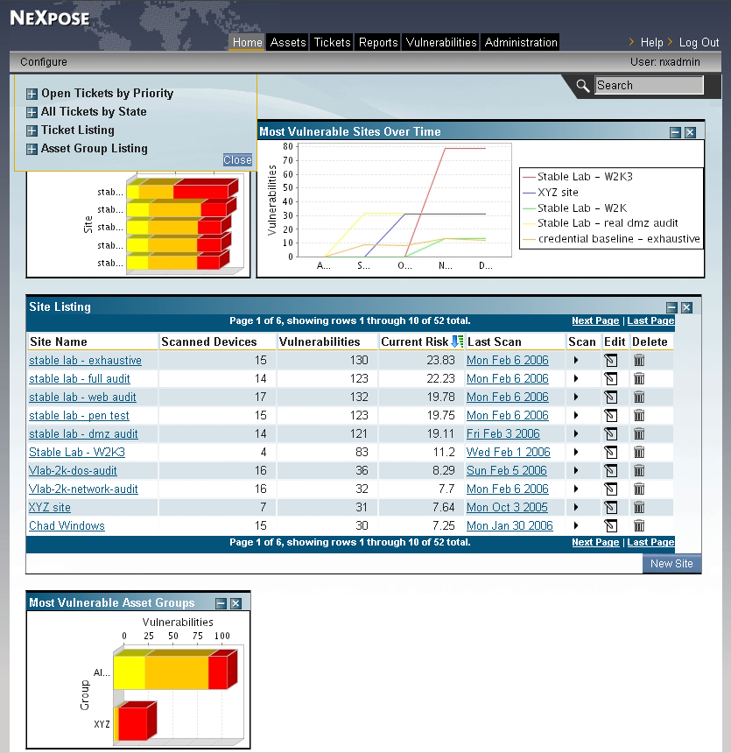This screenshot has width=731, height=753.
Task: Start scan for stable lab - exhaustive
Action: point(576,360)
